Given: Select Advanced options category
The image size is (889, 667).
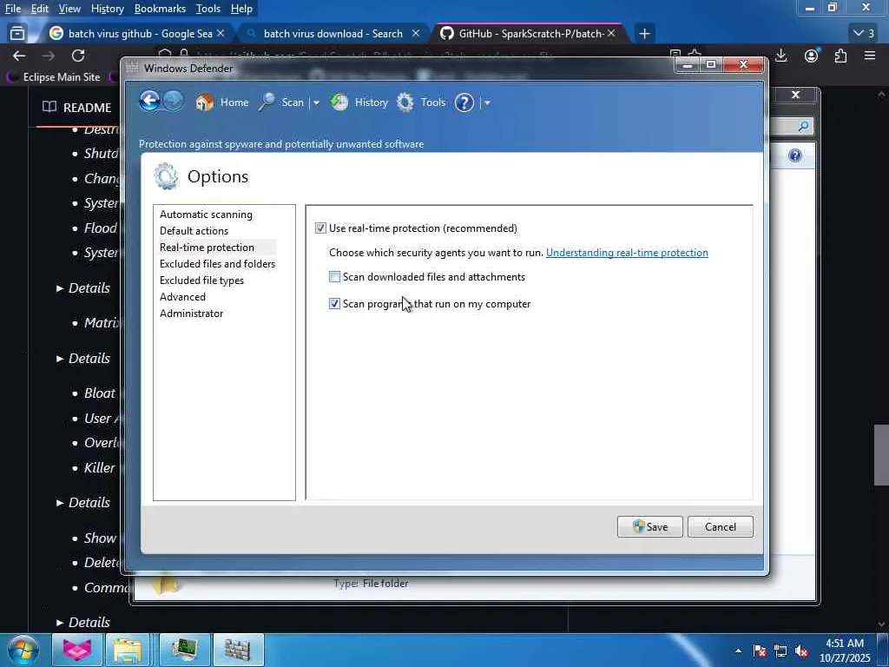Looking at the screenshot, I should tap(182, 297).
